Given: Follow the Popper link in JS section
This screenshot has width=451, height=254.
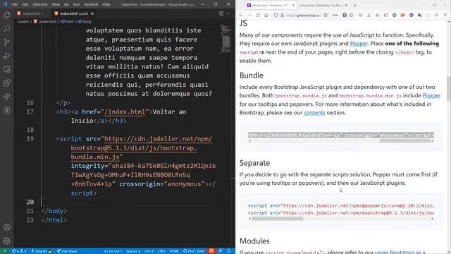Looking at the screenshot, I should point(359,44).
